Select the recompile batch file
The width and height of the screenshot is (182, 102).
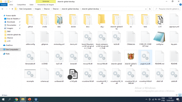coord(30,76)
